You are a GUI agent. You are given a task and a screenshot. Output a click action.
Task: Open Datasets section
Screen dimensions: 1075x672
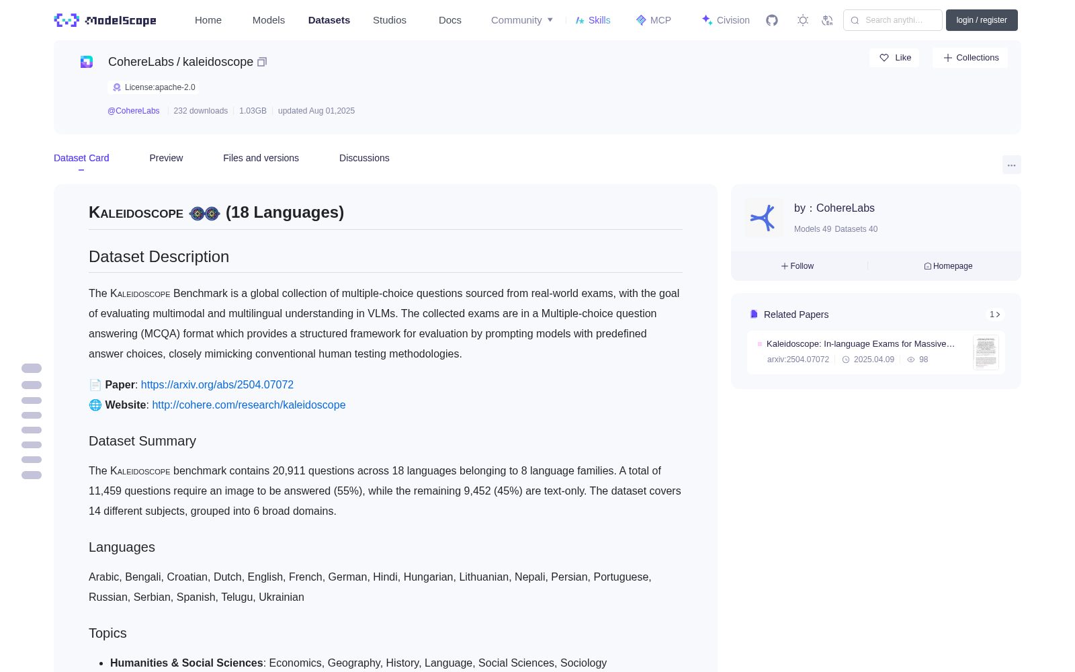pos(329,20)
